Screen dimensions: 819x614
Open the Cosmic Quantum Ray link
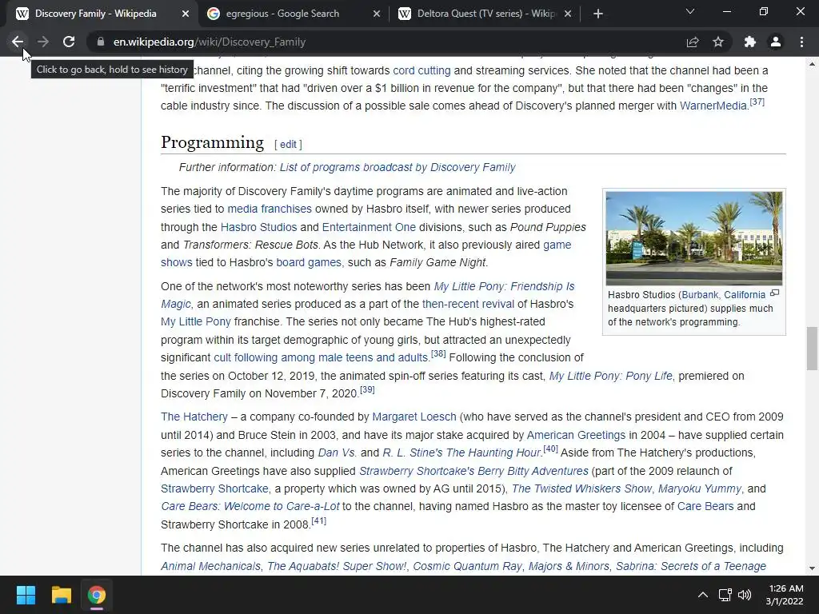coord(467,566)
